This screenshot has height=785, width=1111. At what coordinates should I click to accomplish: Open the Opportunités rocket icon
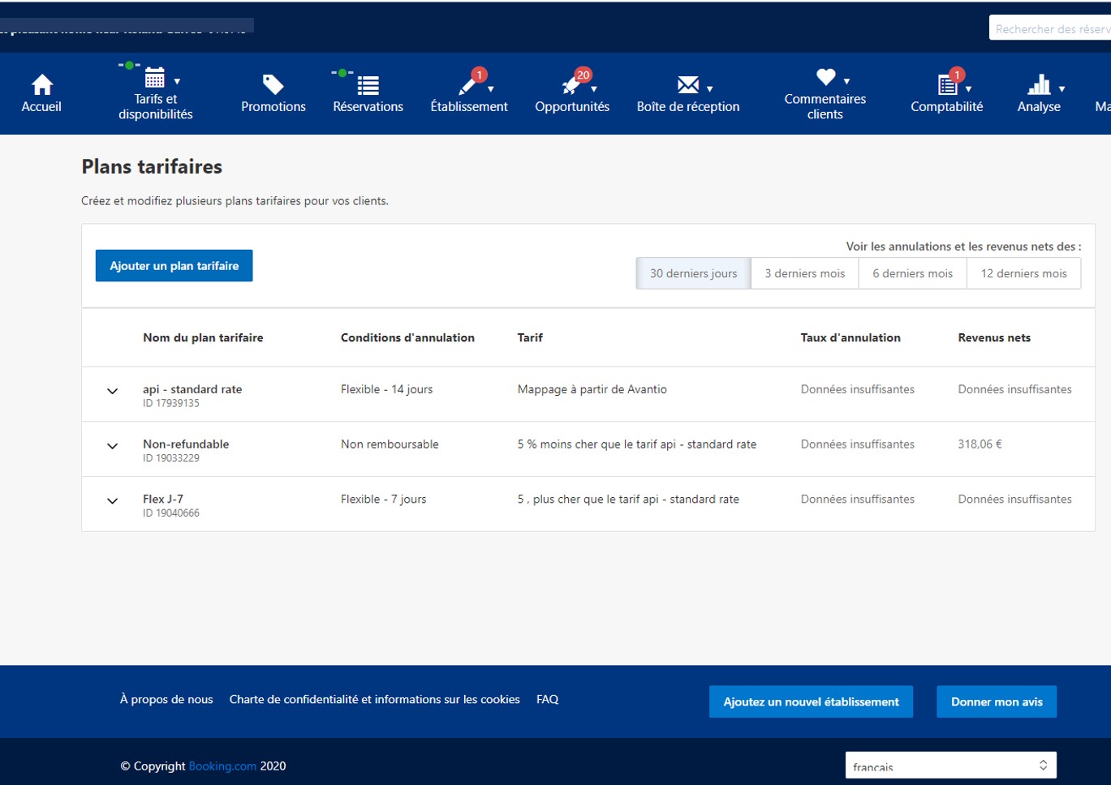click(x=571, y=84)
